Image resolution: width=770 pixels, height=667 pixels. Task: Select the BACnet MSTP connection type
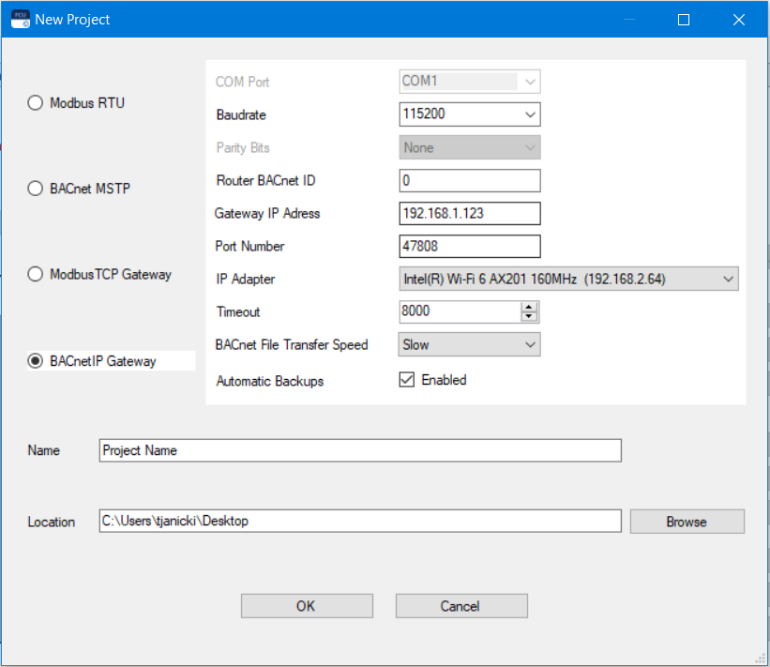point(34,189)
